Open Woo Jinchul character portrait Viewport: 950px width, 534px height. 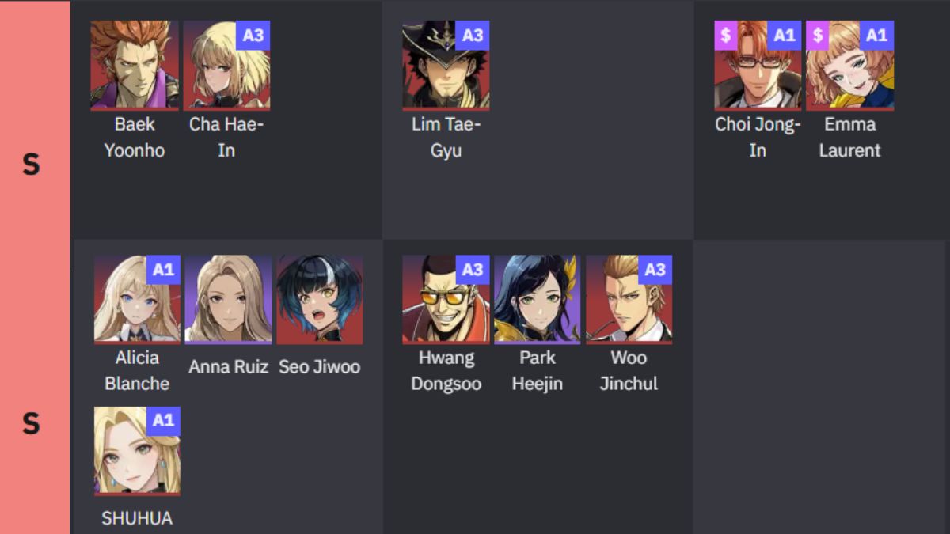629,300
